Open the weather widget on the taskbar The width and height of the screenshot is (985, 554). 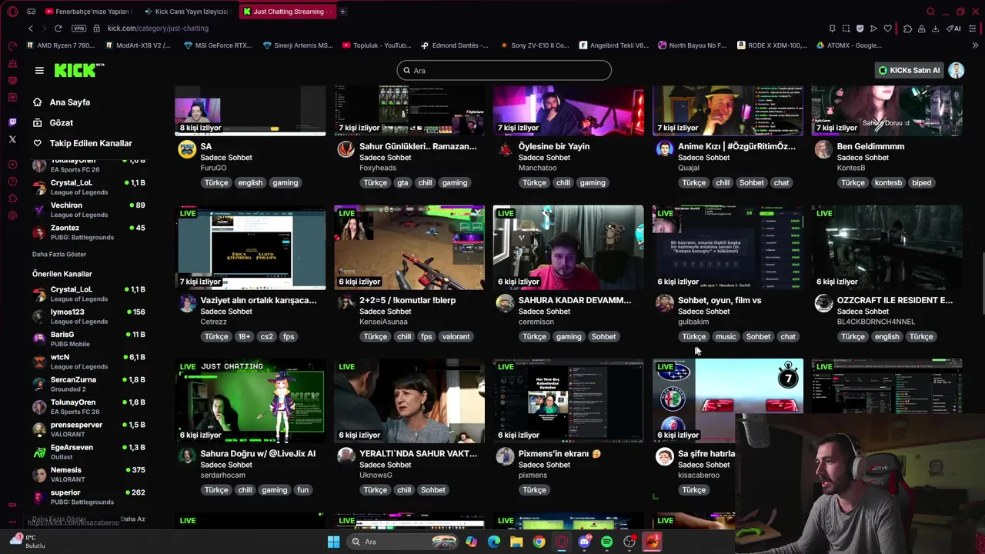(27, 541)
